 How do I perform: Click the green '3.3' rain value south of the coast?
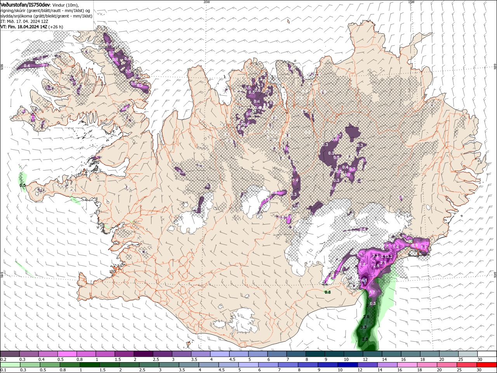click(363, 328)
